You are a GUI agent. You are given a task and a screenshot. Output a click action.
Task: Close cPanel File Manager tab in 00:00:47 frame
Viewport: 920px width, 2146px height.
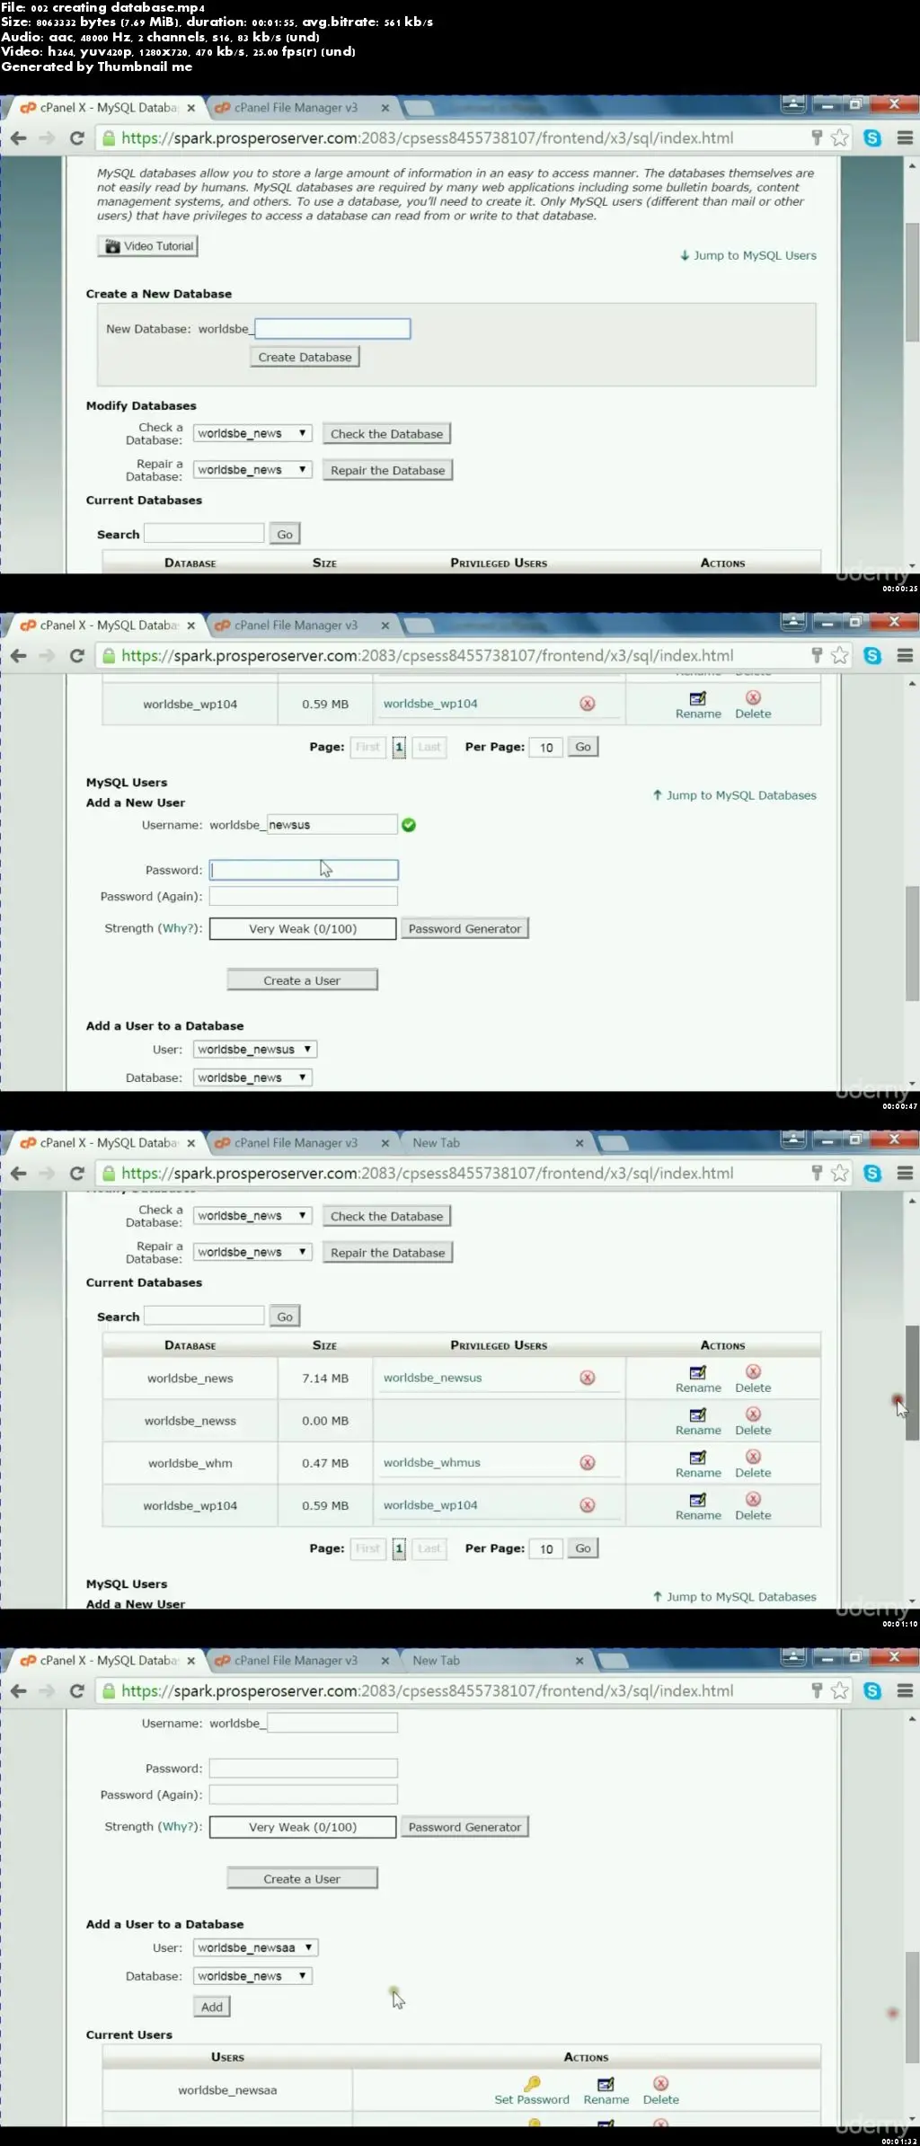click(x=385, y=625)
